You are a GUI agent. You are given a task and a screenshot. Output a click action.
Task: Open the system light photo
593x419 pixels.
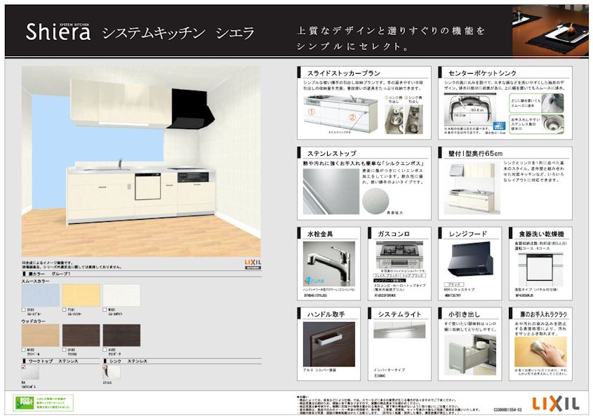click(x=399, y=330)
